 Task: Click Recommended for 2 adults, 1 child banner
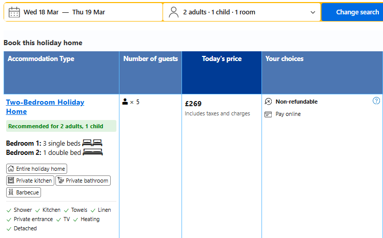pyautogui.click(x=61, y=126)
